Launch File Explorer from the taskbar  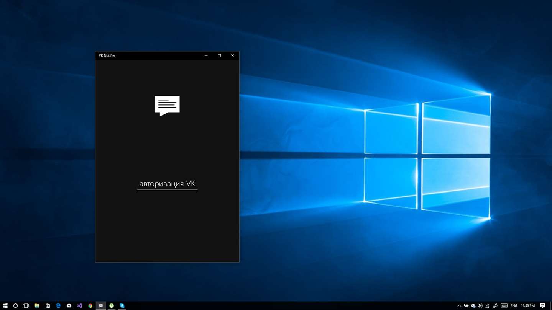pyautogui.click(x=37, y=306)
